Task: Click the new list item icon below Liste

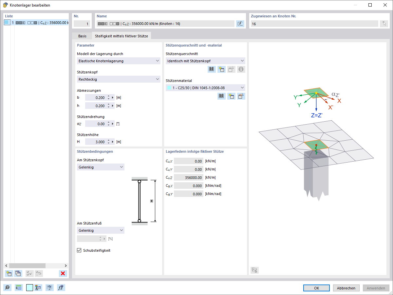Action: pos(9,273)
